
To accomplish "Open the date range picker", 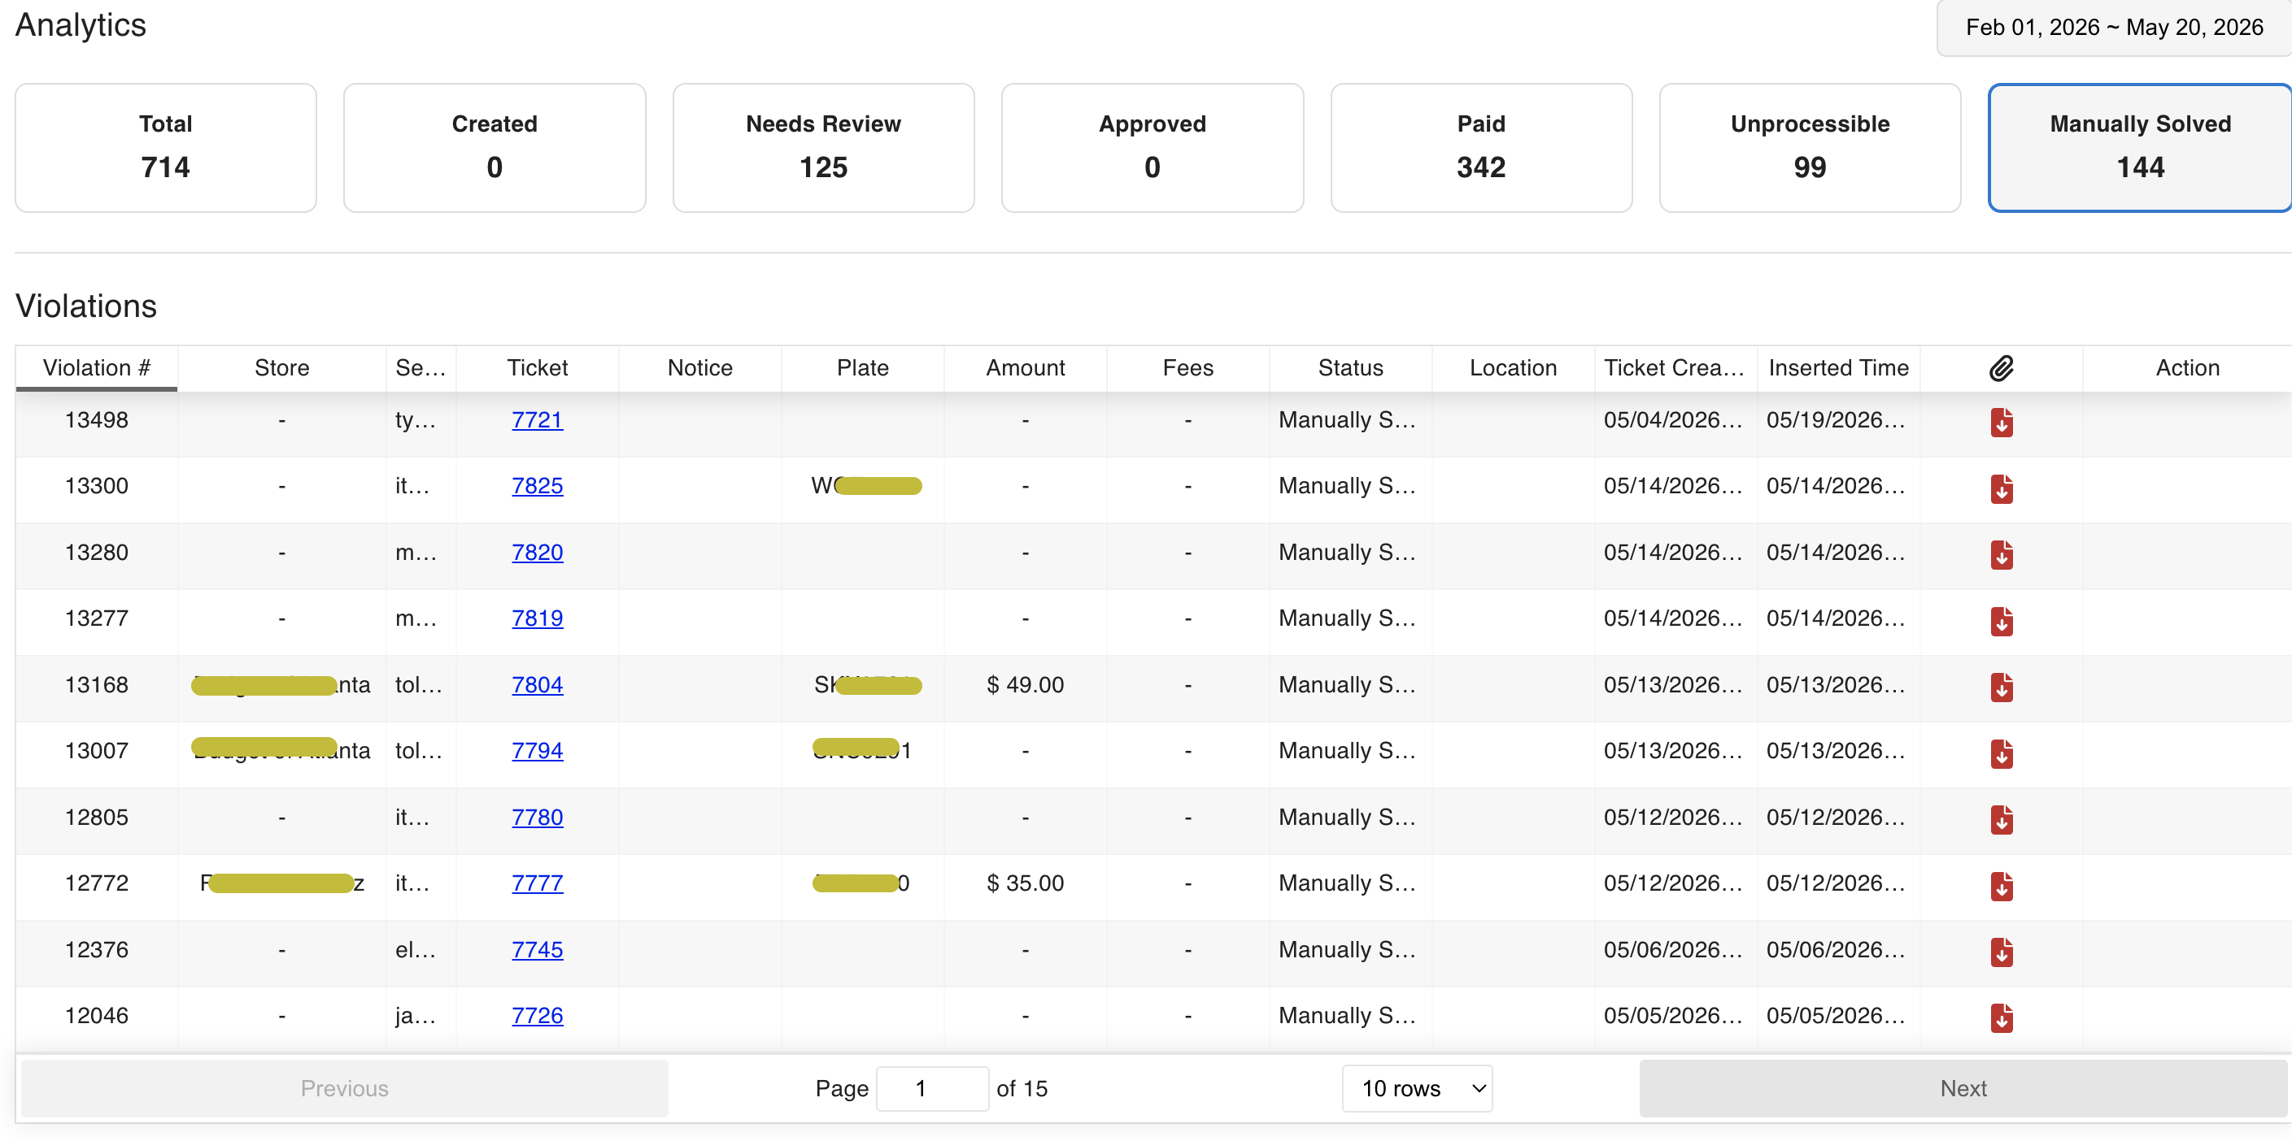I will click(x=2114, y=28).
